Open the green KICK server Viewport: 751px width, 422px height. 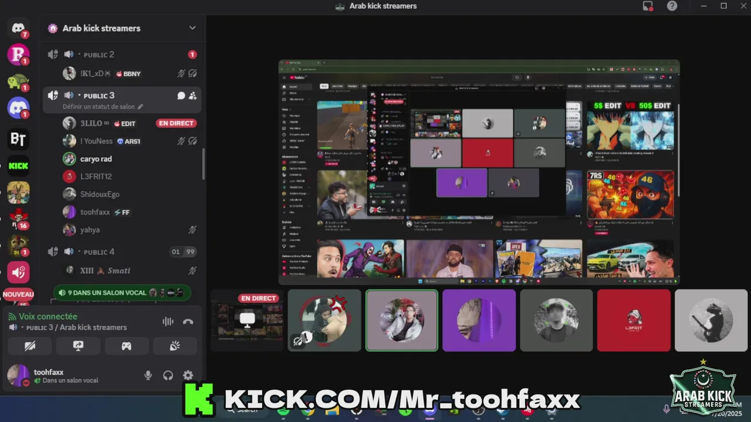click(x=18, y=166)
